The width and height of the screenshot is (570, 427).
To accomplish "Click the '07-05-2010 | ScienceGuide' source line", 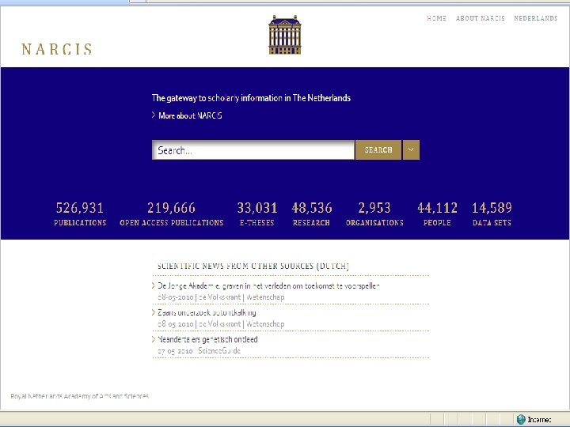I will pos(199,351).
